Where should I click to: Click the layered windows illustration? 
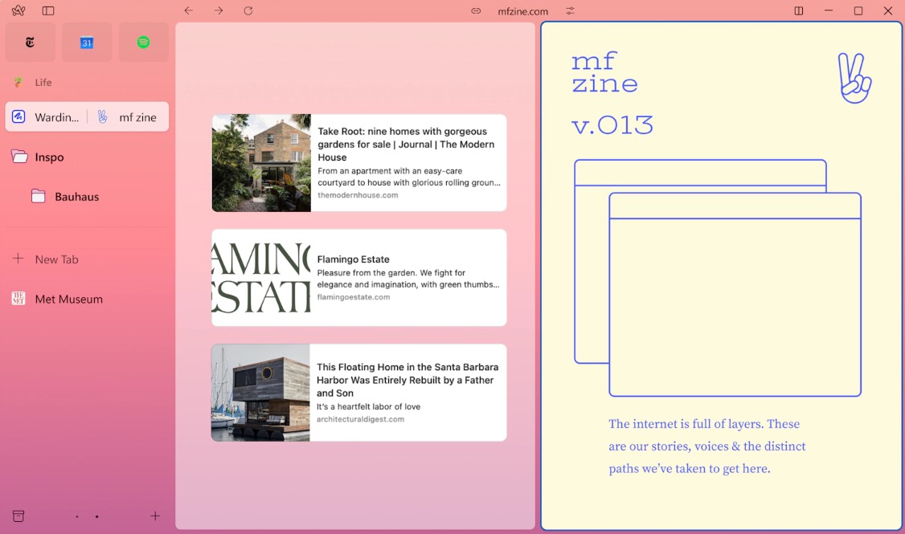(718, 278)
